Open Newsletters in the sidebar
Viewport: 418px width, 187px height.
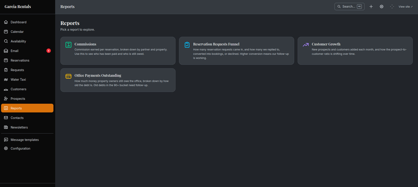click(27, 127)
